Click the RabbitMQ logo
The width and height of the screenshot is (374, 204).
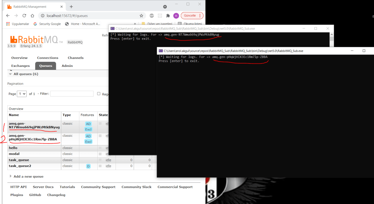[33, 40]
